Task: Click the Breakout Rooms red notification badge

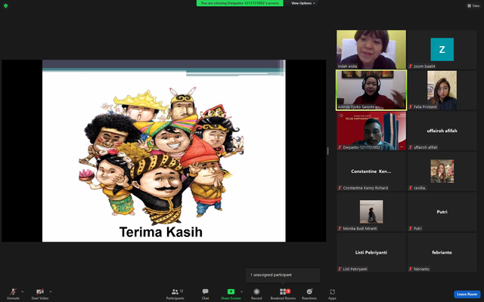Action: [x=288, y=291]
